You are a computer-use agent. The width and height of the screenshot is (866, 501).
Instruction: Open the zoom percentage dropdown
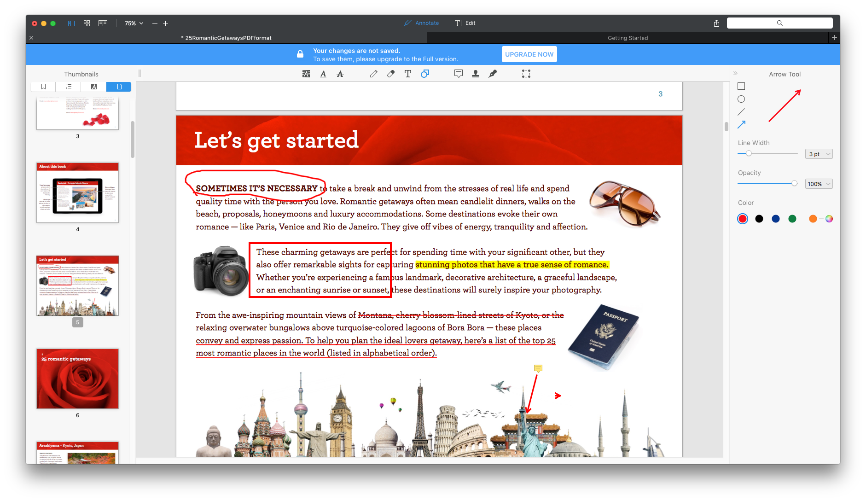(133, 23)
